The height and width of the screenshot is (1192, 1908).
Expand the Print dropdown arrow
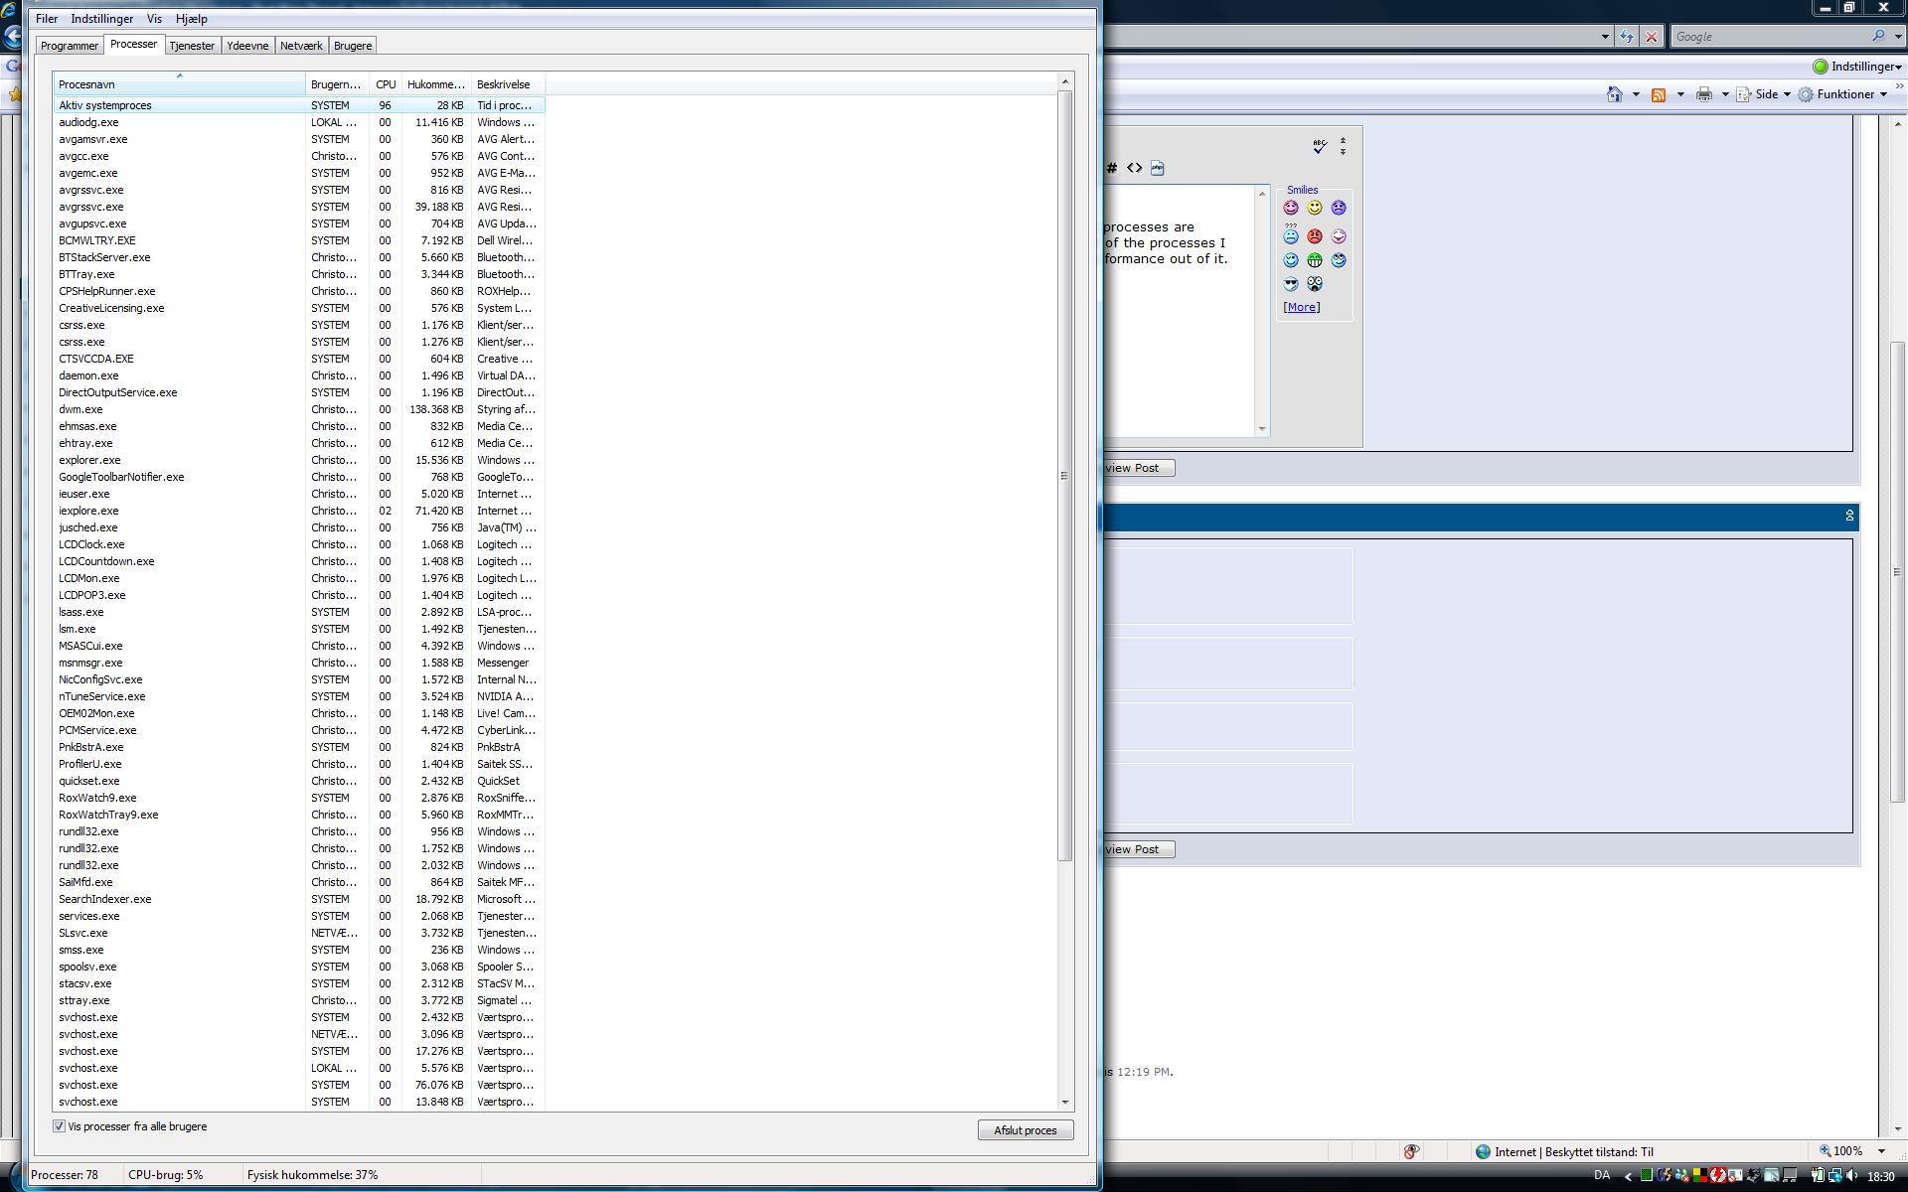[x=1725, y=94]
